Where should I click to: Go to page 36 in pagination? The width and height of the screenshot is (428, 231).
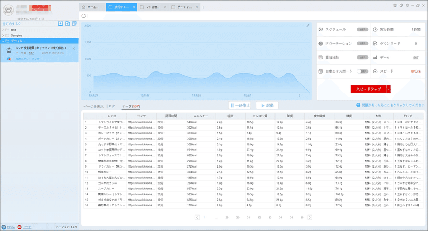tap(302, 217)
